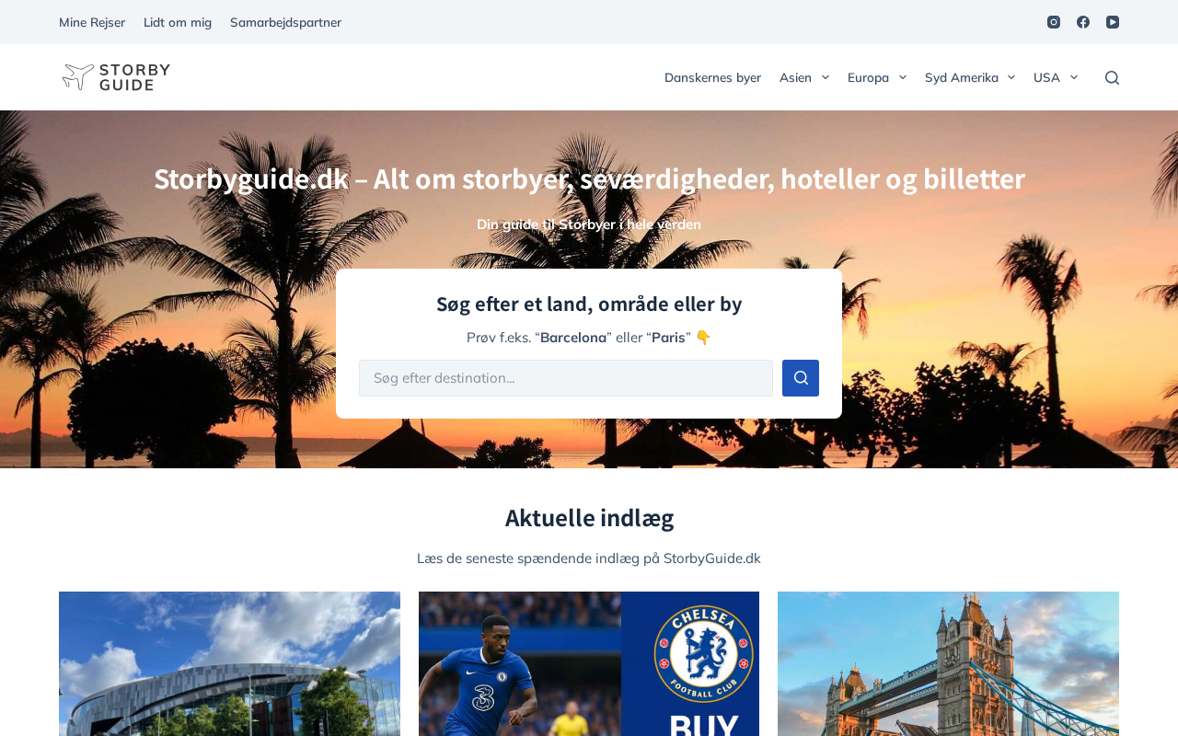Viewport: 1178px width, 736px height.
Task: Open the Facebook social icon
Action: pyautogui.click(x=1083, y=22)
